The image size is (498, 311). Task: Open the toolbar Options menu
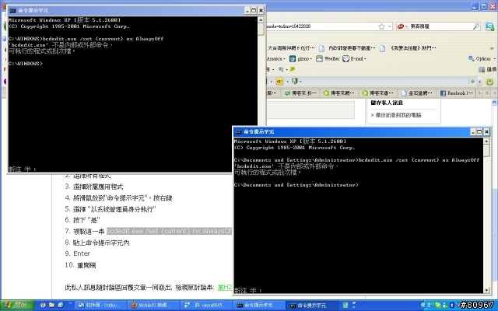pos(482,59)
